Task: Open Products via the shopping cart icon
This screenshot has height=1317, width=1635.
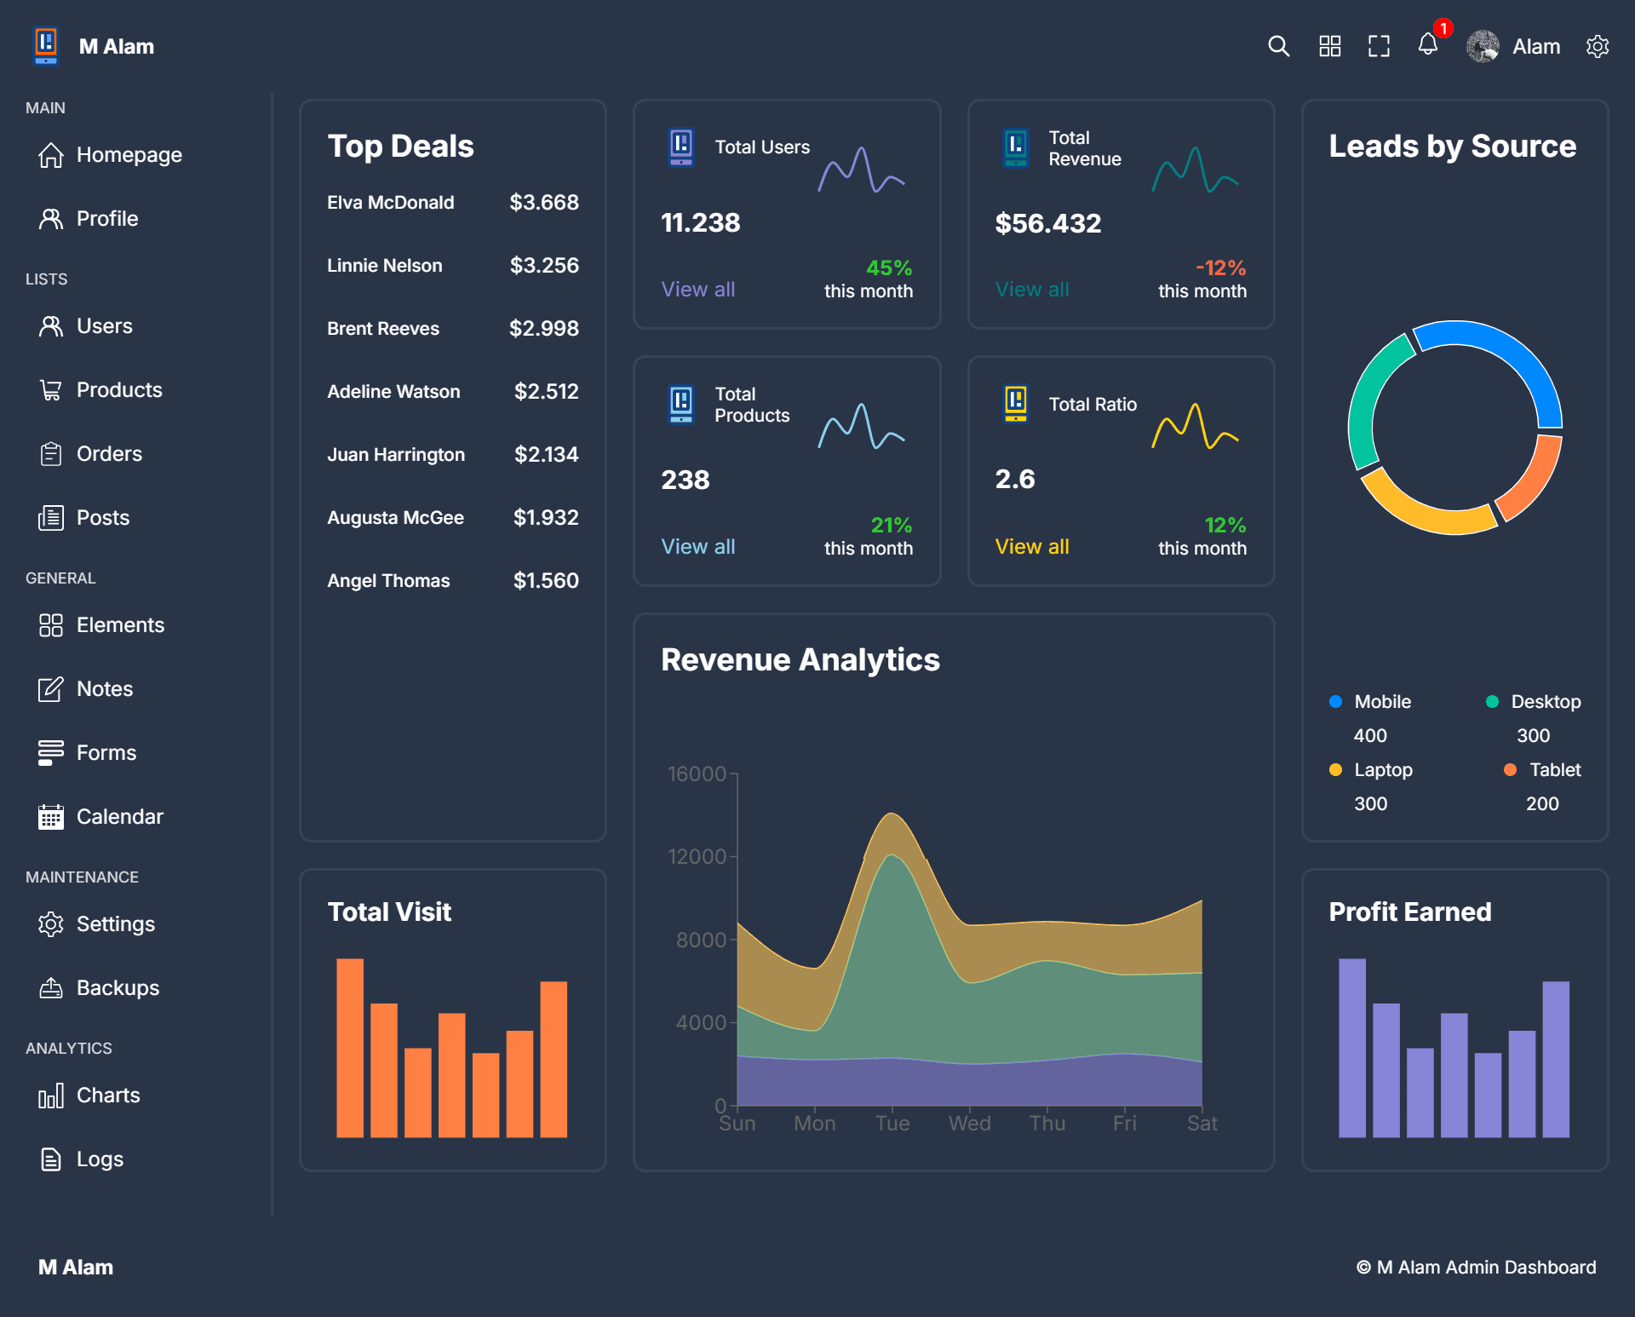Action: tap(51, 389)
